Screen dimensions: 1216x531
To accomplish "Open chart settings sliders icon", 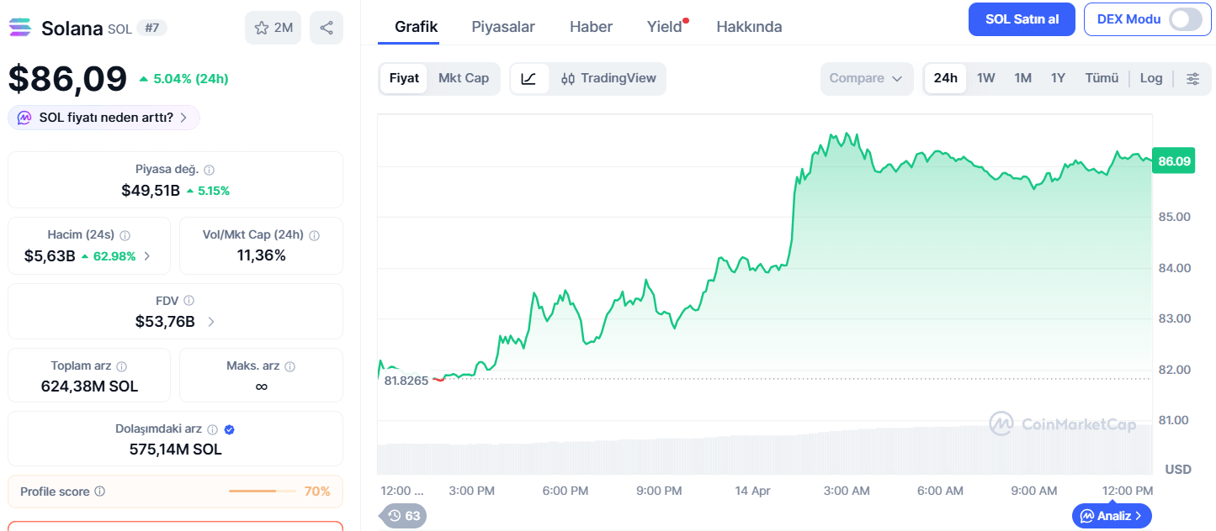I will 1193,78.
